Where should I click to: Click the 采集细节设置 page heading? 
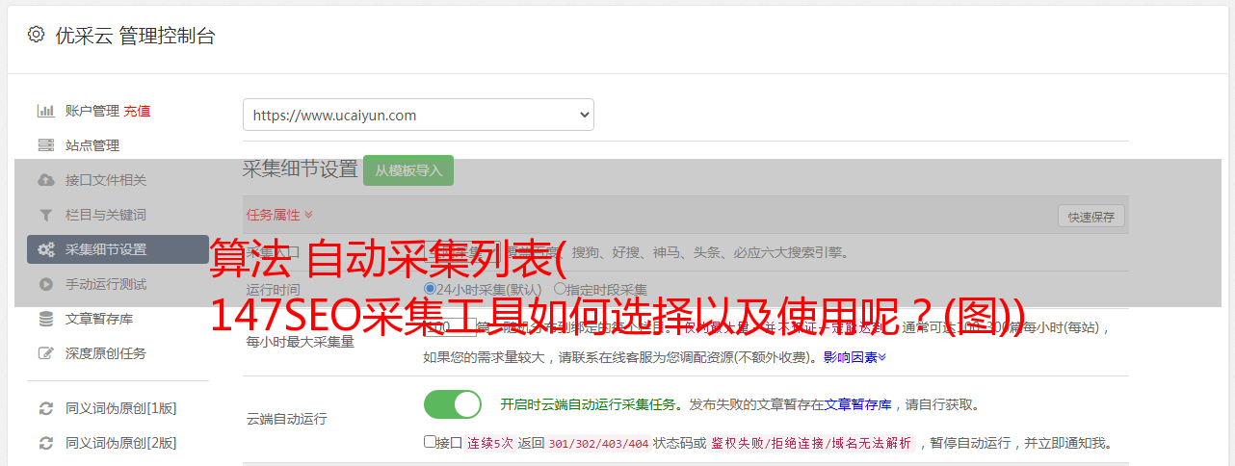pyautogui.click(x=301, y=169)
